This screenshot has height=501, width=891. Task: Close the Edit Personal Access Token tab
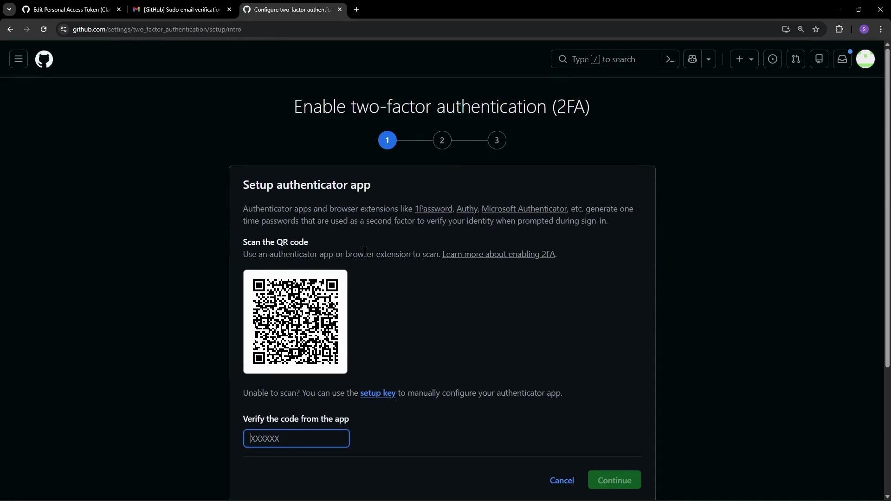pyautogui.click(x=119, y=9)
